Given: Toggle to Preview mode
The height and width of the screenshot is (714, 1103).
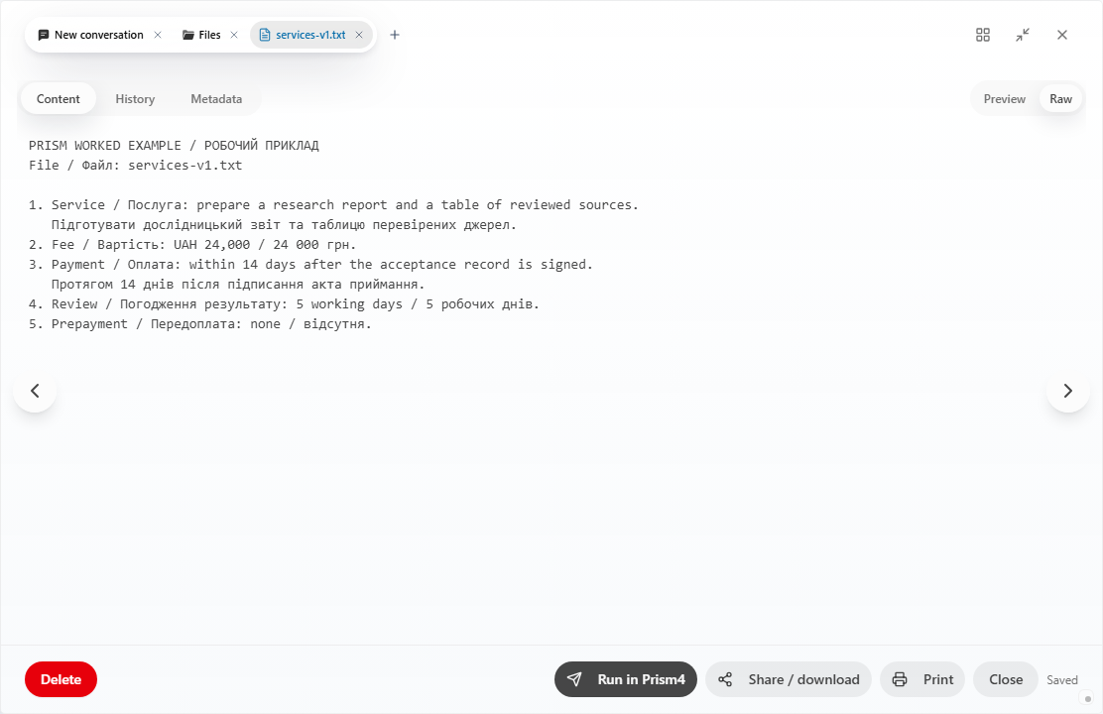Looking at the screenshot, I should pyautogui.click(x=1005, y=99).
